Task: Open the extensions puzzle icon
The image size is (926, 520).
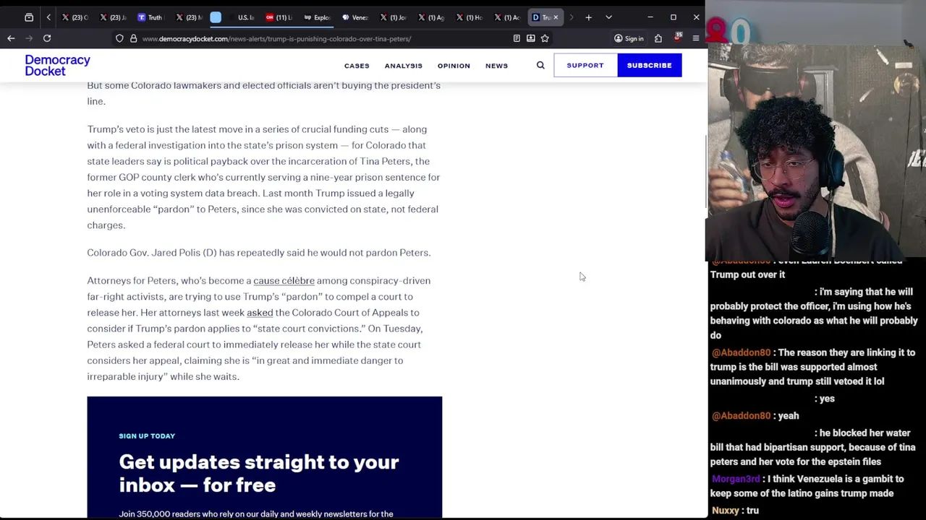Action: pos(658,38)
